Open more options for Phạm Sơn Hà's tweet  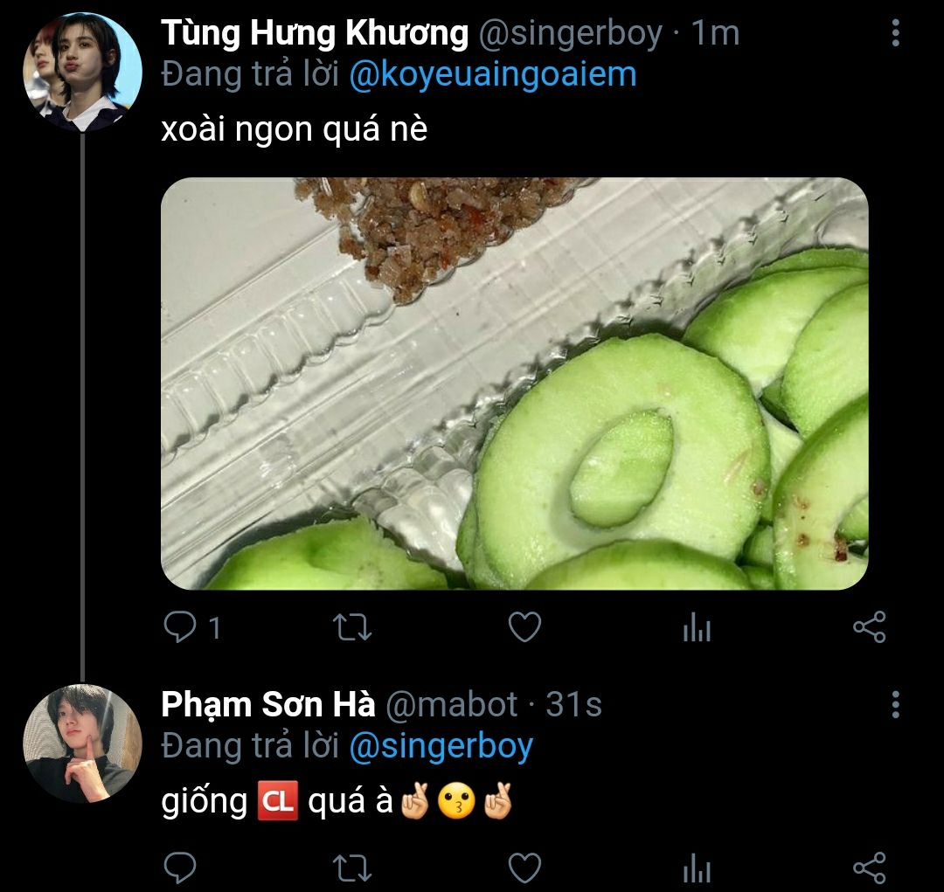(x=895, y=704)
